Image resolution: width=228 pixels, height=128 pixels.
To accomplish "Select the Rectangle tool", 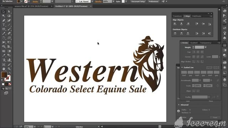I will click(x=4, y=29).
